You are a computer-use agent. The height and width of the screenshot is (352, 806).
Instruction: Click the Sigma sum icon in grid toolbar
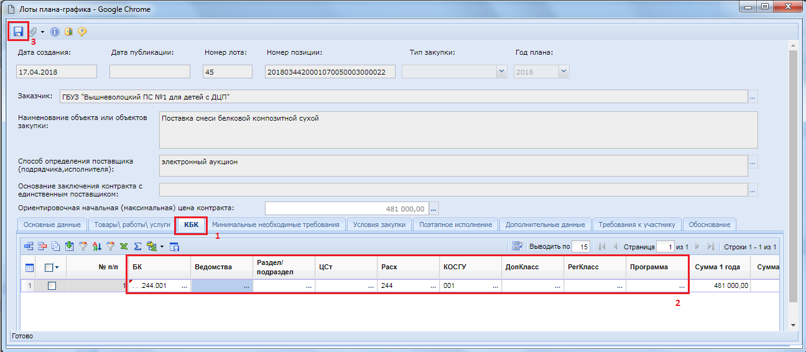pyautogui.click(x=137, y=246)
